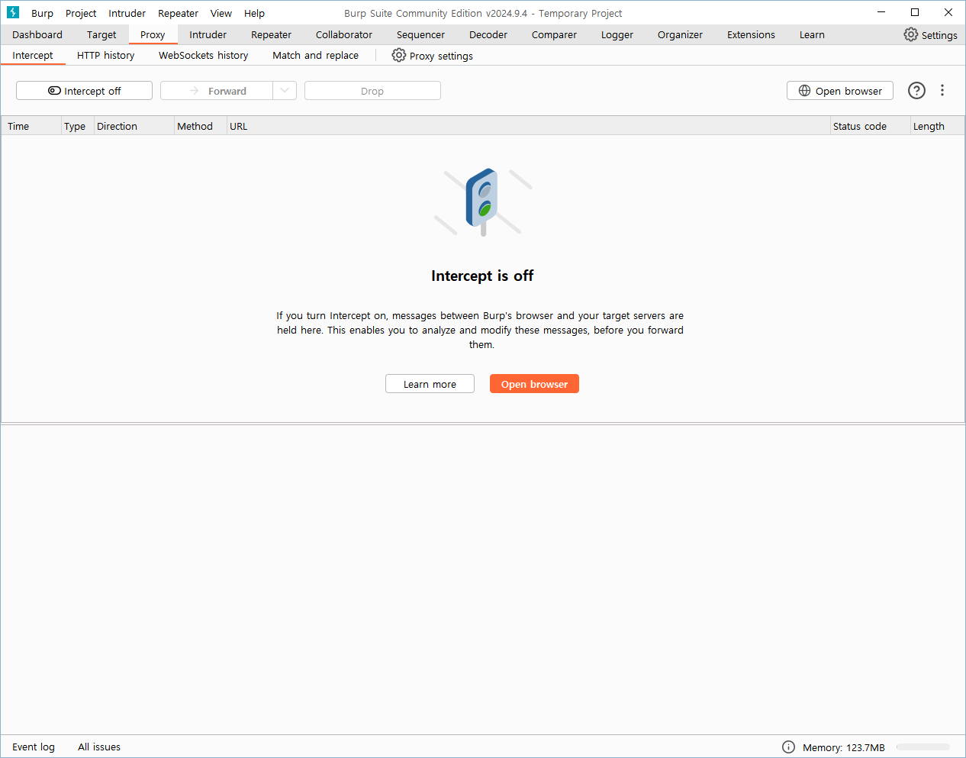Screen dimensions: 966x758
Task: Sort by the Method column header
Action: pyautogui.click(x=200, y=126)
